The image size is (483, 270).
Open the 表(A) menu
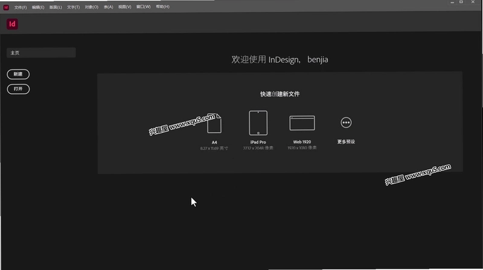pos(109,7)
